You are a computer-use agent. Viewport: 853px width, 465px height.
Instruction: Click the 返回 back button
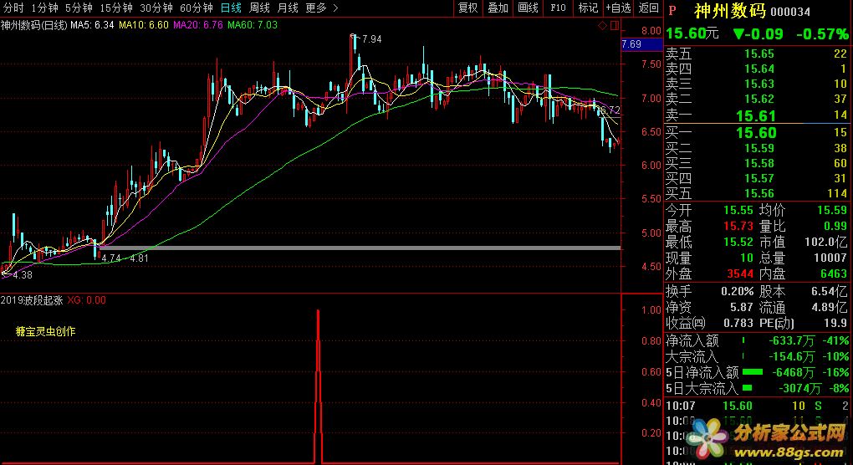(648, 8)
